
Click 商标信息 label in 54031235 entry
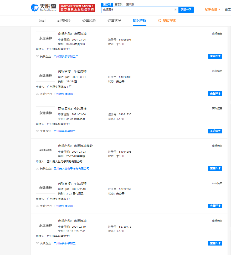[x=217, y=108]
